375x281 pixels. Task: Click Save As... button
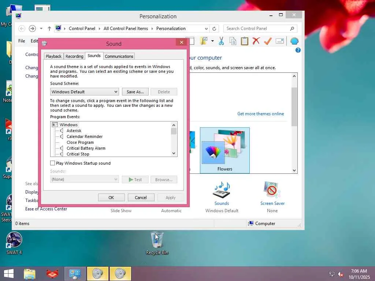(x=135, y=92)
